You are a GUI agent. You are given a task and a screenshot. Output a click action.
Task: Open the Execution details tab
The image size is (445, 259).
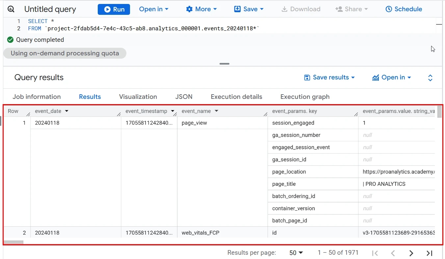pos(236,97)
